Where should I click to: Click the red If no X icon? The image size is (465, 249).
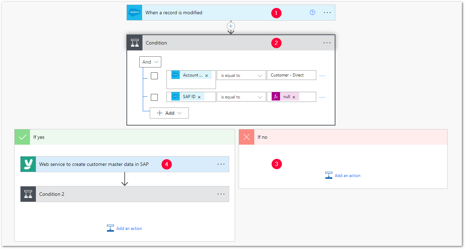point(247,137)
